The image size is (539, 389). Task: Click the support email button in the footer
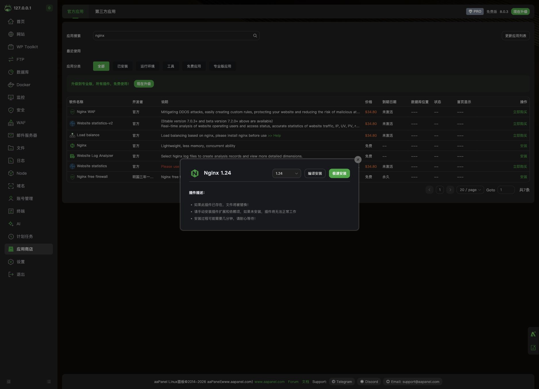click(x=413, y=382)
